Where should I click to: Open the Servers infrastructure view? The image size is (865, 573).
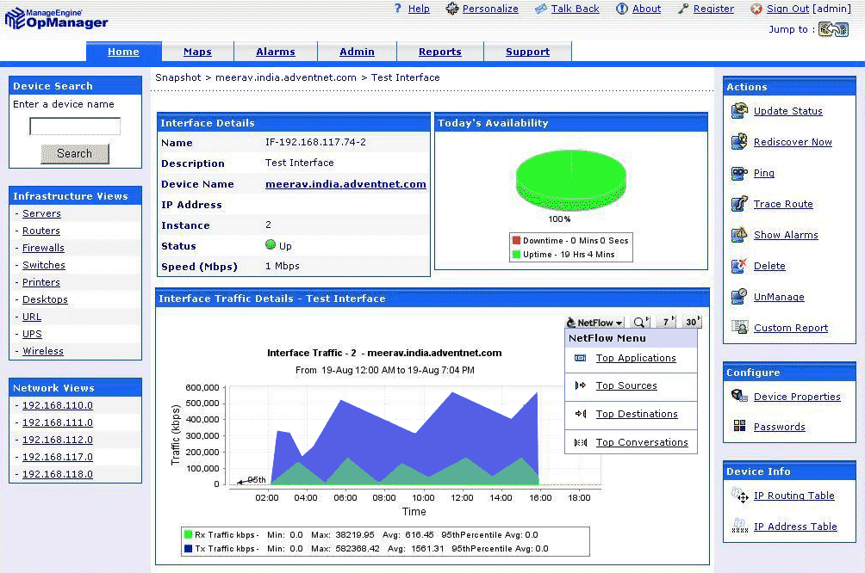click(x=41, y=213)
